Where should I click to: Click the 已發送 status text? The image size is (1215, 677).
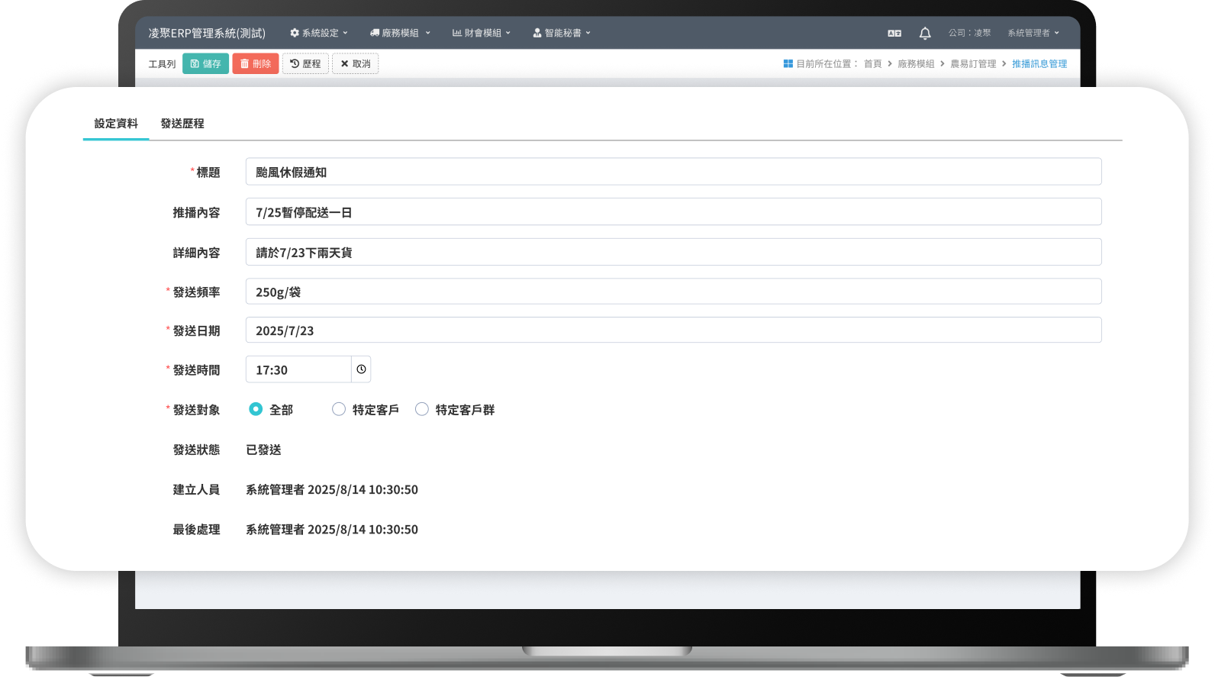click(x=263, y=450)
